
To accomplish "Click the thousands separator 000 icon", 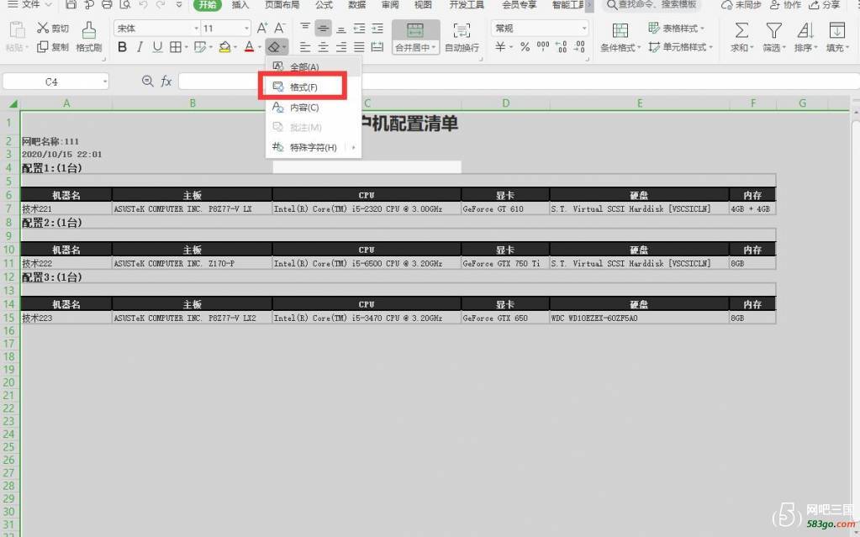I will [x=543, y=47].
